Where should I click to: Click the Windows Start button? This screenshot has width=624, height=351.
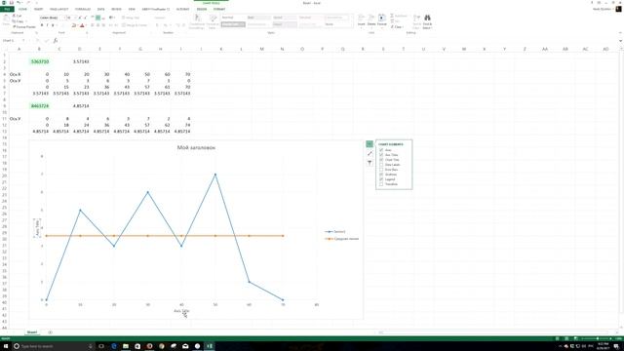[x=6, y=346]
